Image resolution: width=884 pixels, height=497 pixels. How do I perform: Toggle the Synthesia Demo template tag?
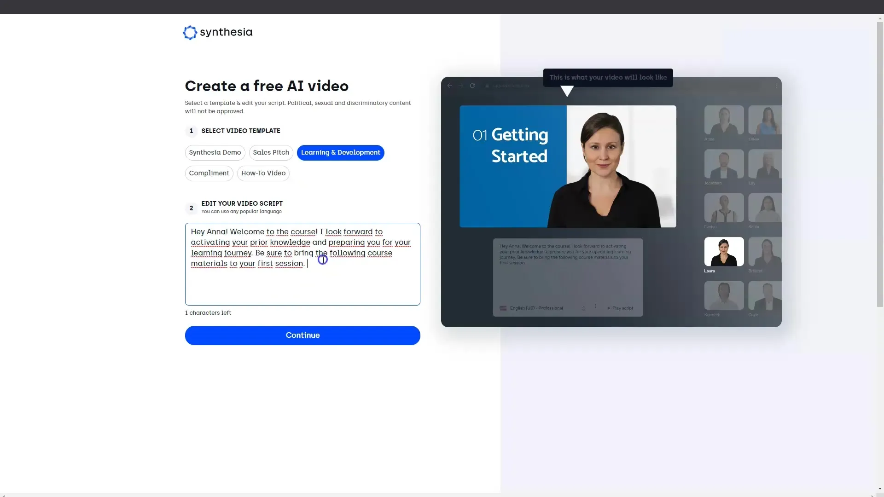coord(215,152)
